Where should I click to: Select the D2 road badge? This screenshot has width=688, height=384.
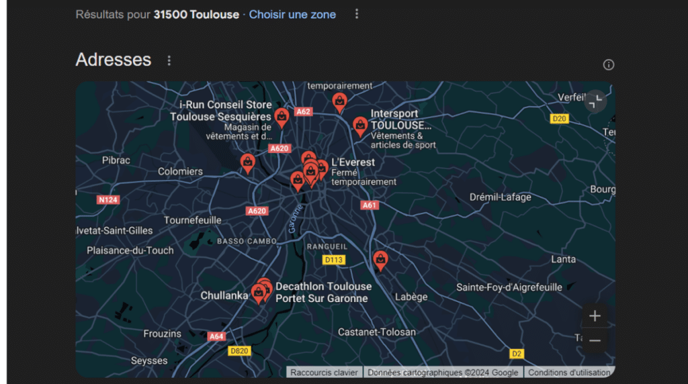(x=517, y=354)
